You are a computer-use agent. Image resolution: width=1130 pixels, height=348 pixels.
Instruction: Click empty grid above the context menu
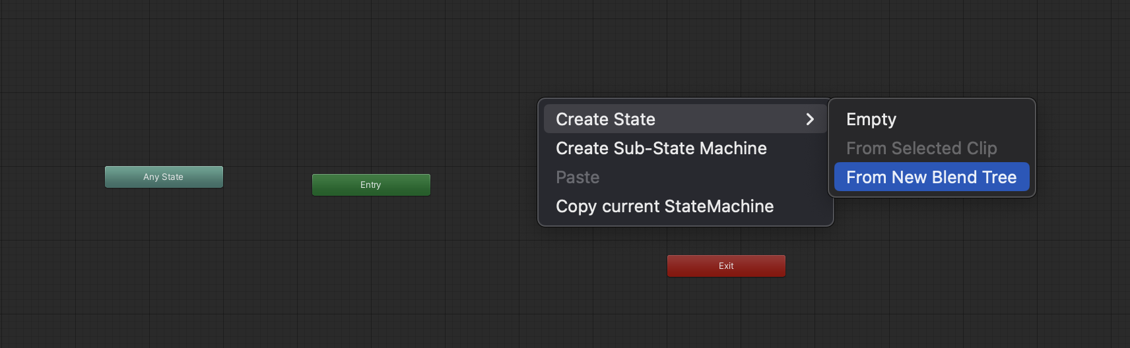(685, 53)
